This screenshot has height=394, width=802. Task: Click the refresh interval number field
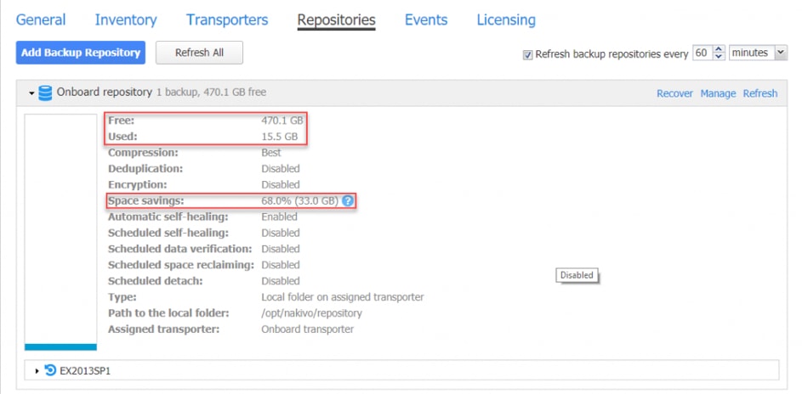coord(702,53)
